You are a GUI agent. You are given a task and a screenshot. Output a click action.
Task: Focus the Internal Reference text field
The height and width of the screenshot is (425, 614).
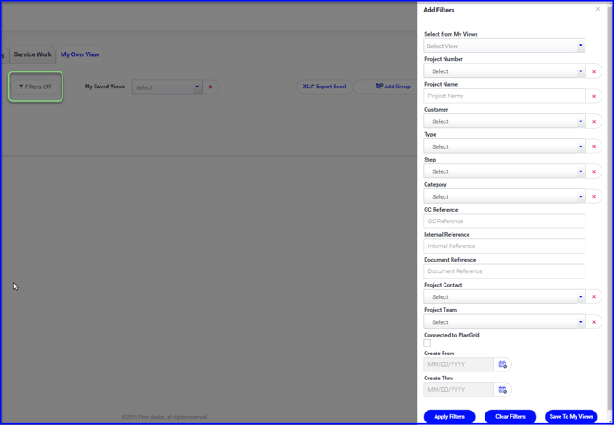[x=504, y=246]
